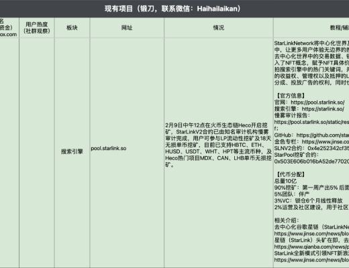The height and width of the screenshot is (268, 349).
Task: Click the 网址 column header
Action: click(x=127, y=27)
